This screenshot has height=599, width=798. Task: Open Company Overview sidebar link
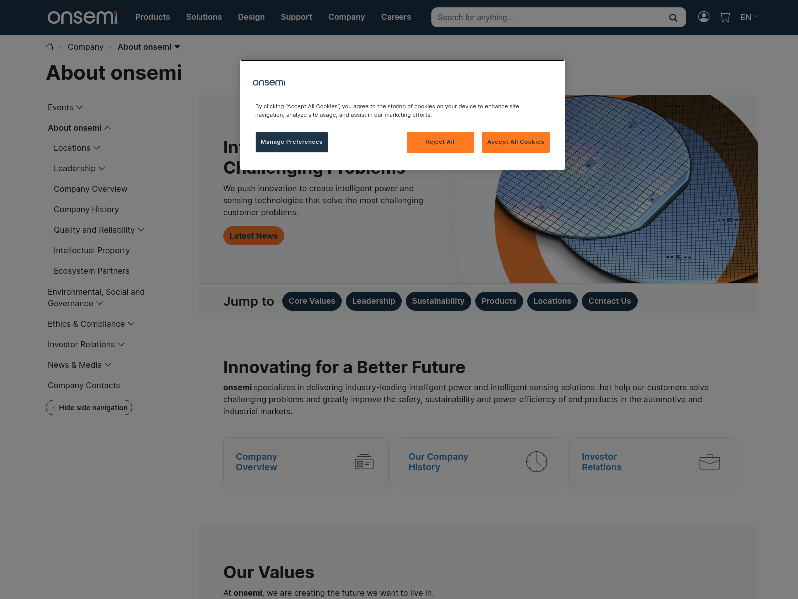pos(91,189)
